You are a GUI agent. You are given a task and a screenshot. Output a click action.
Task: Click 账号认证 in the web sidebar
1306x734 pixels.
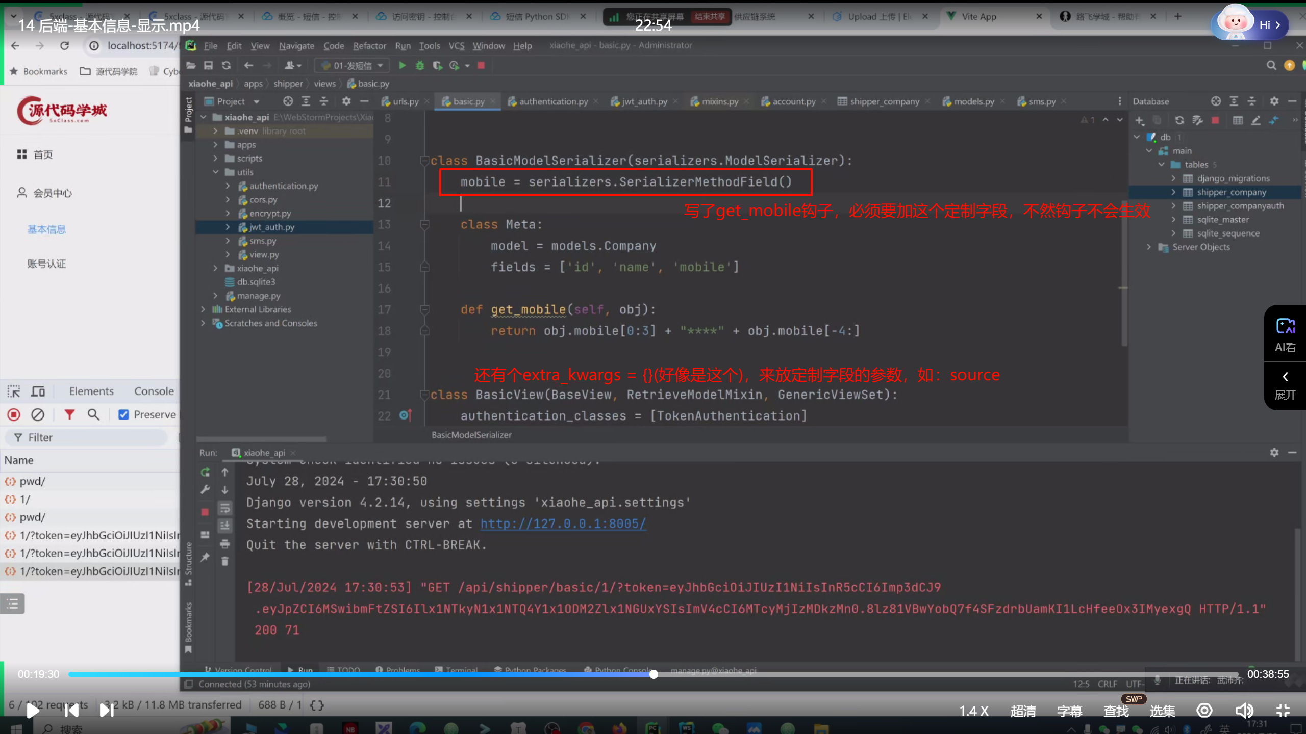(x=46, y=264)
